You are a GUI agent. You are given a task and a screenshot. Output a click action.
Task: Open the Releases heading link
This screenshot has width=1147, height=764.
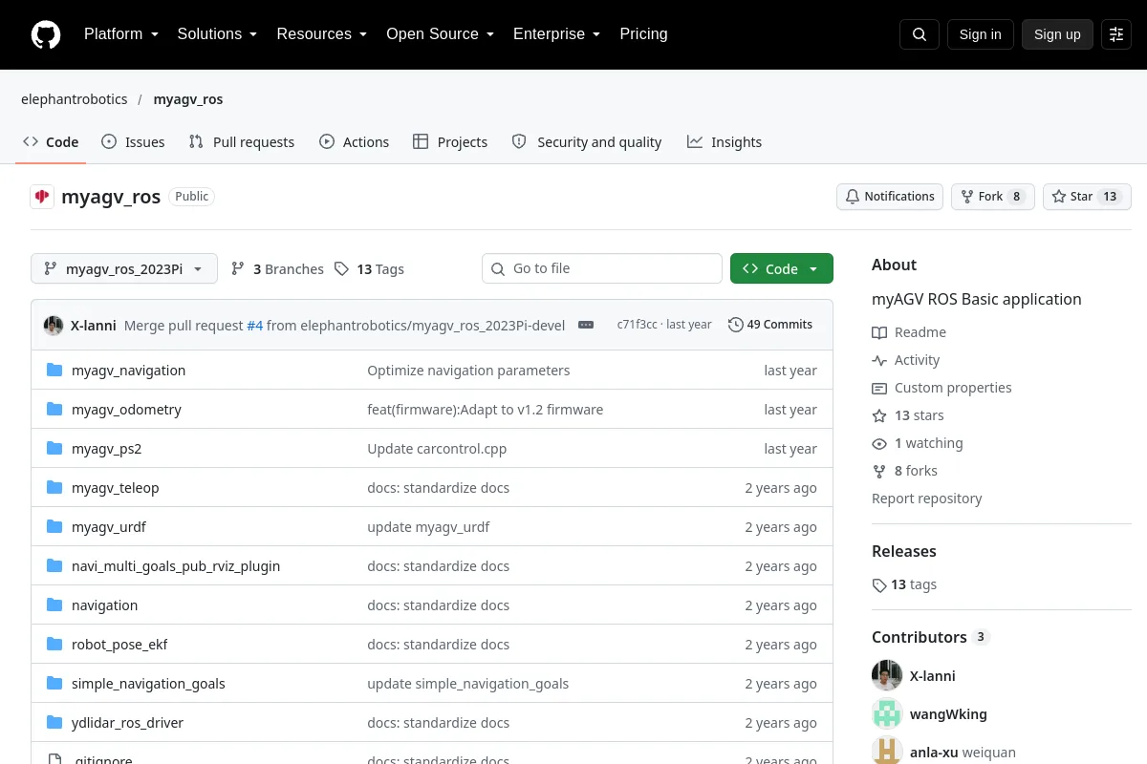point(904,551)
